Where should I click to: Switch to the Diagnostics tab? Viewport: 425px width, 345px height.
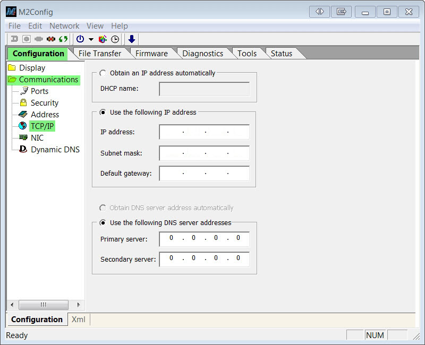tap(202, 54)
